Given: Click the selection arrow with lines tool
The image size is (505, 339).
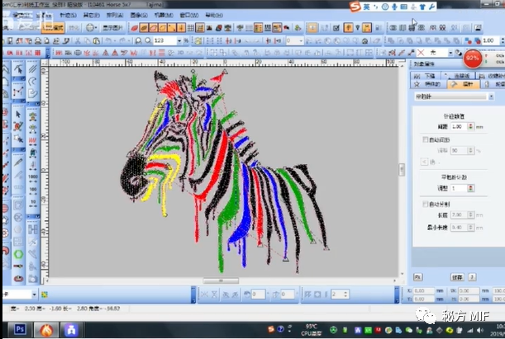Looking at the screenshot, I should (x=18, y=139).
